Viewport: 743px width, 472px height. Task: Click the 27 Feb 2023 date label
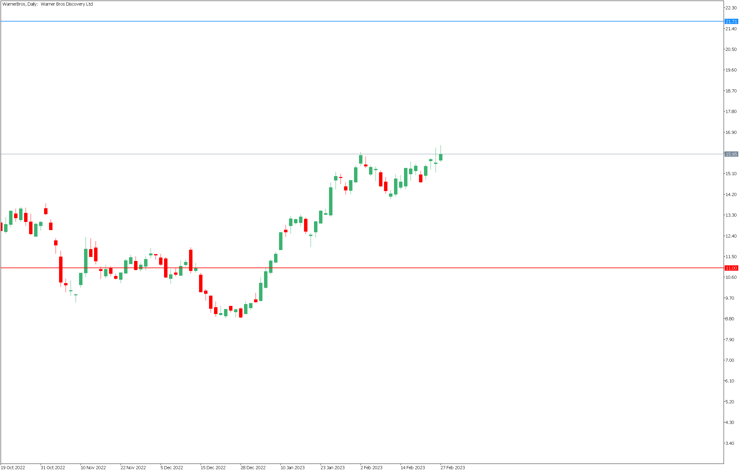pyautogui.click(x=453, y=467)
